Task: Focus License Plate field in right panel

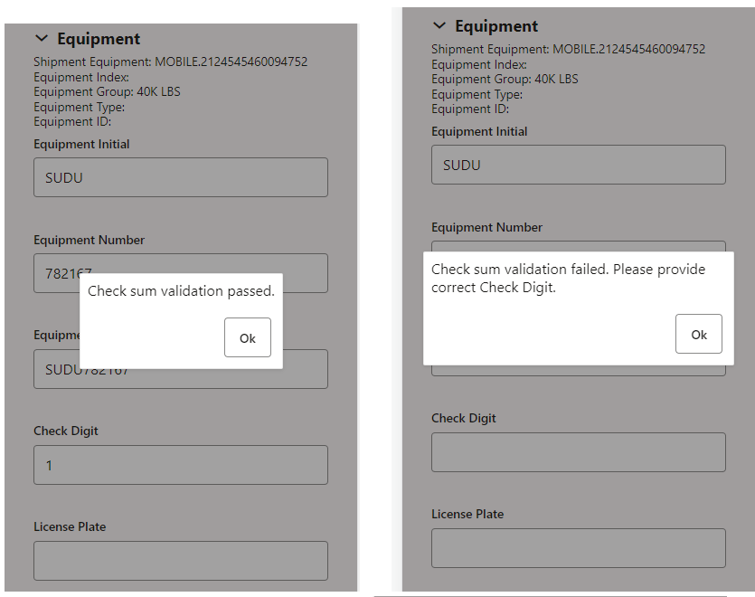Action: coord(578,548)
